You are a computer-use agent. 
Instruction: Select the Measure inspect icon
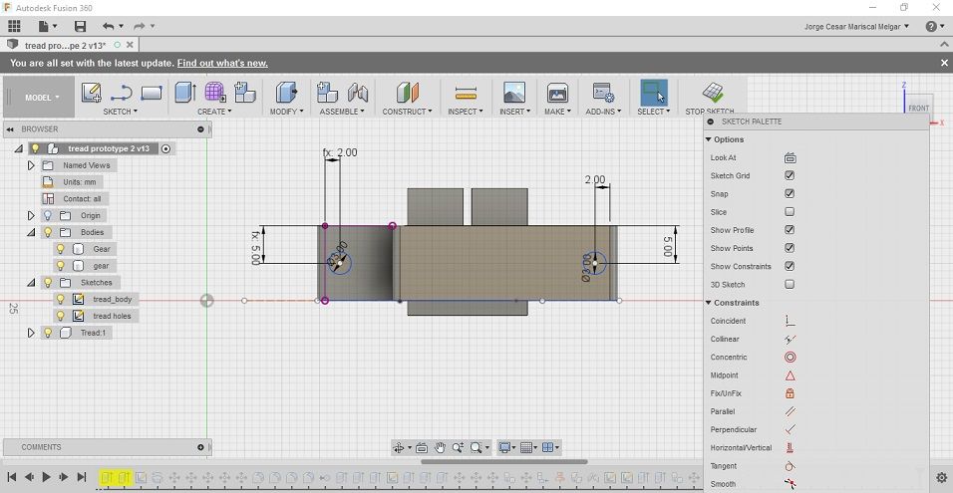(466, 93)
